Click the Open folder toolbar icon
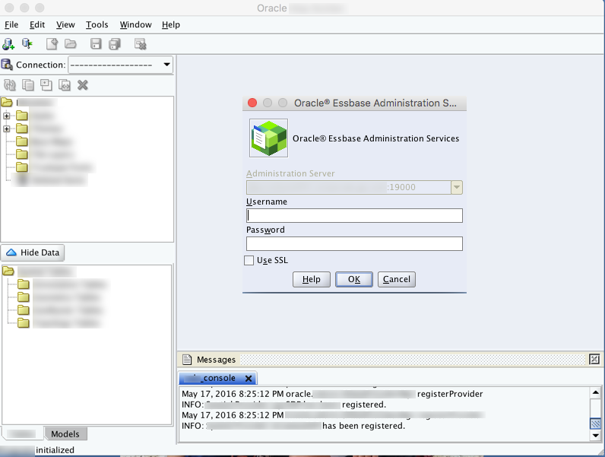605x457 pixels. tap(70, 44)
